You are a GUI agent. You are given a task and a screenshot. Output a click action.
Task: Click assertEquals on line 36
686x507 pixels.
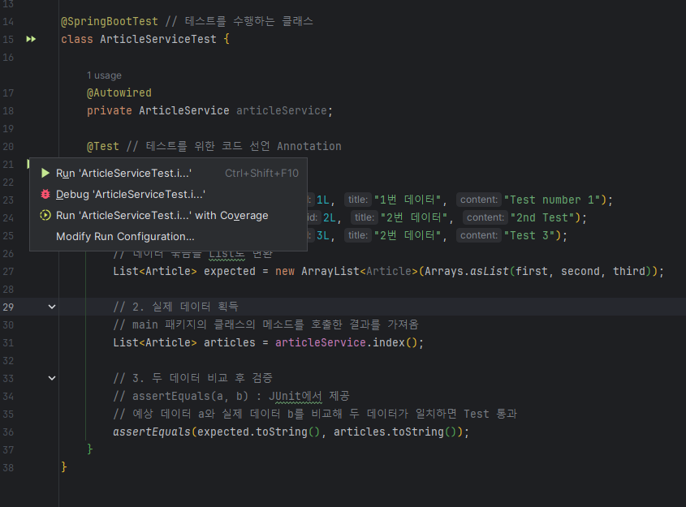click(152, 432)
